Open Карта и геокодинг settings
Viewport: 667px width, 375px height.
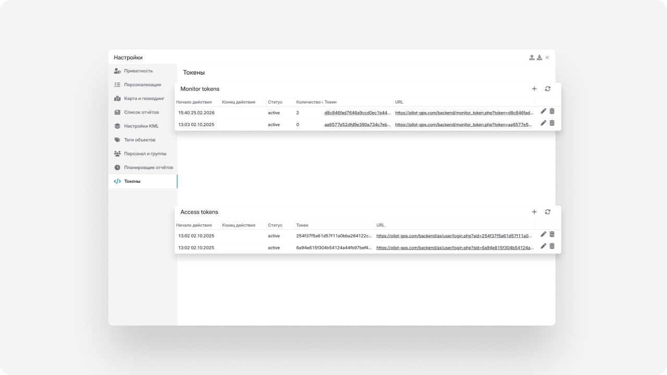[144, 98]
